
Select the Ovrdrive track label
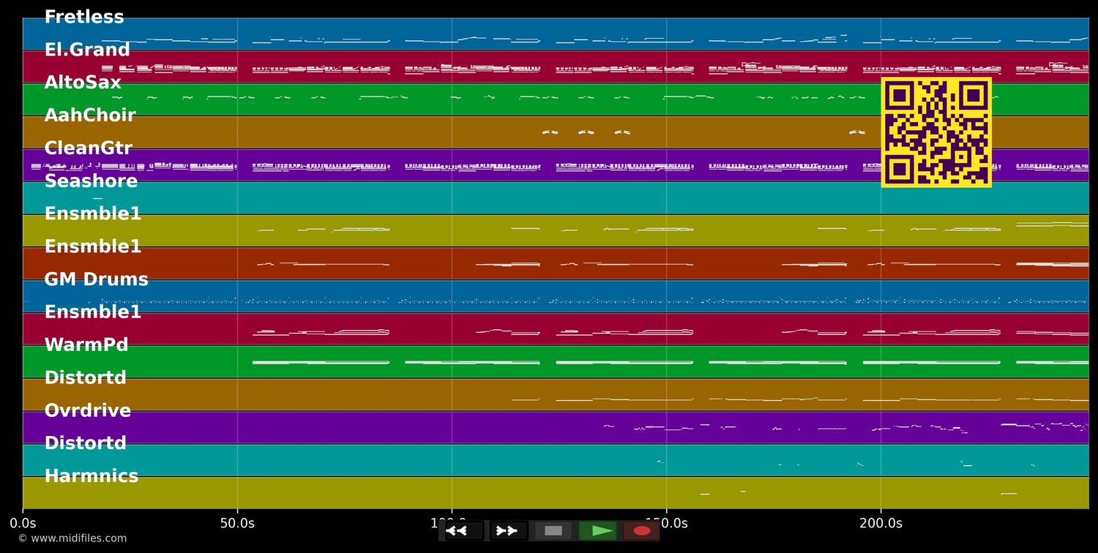point(88,411)
